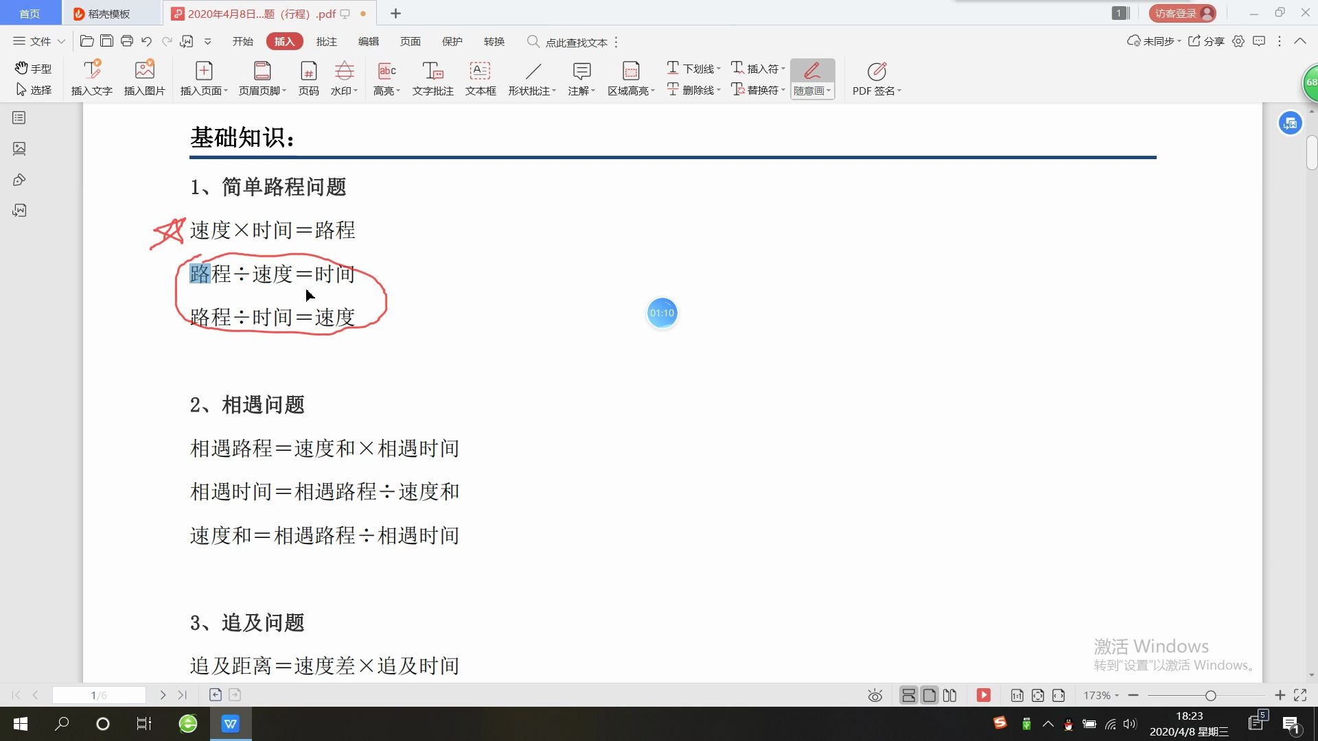Select the Hand tool (手型)
The height and width of the screenshot is (741, 1318).
click(x=33, y=68)
